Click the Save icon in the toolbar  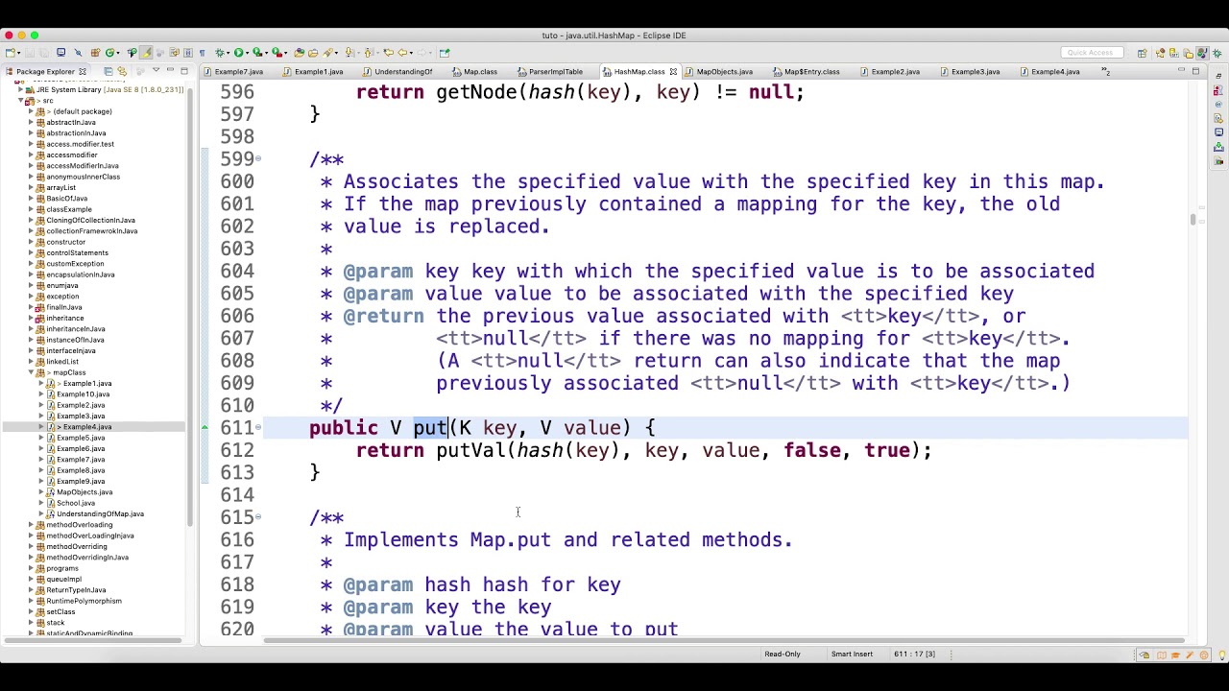30,53
